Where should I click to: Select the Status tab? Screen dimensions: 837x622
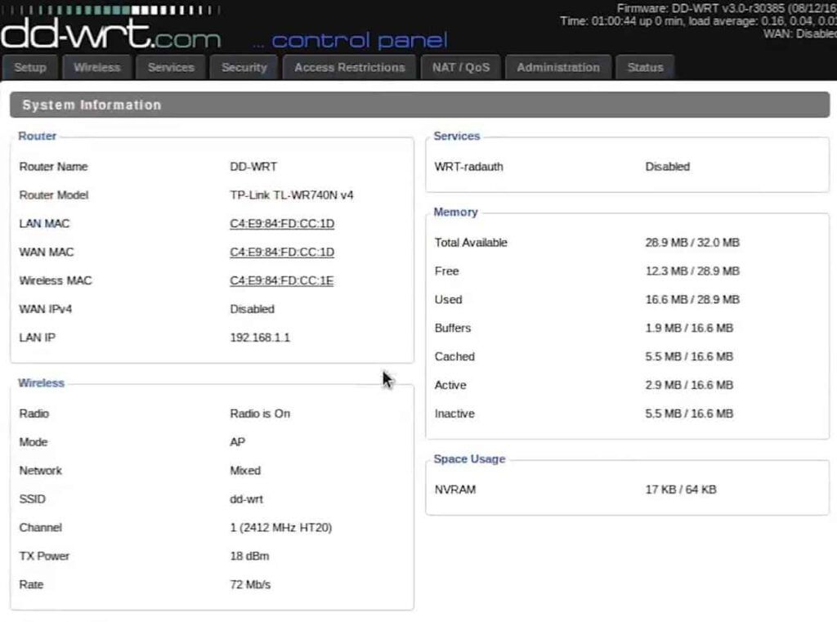coord(645,67)
